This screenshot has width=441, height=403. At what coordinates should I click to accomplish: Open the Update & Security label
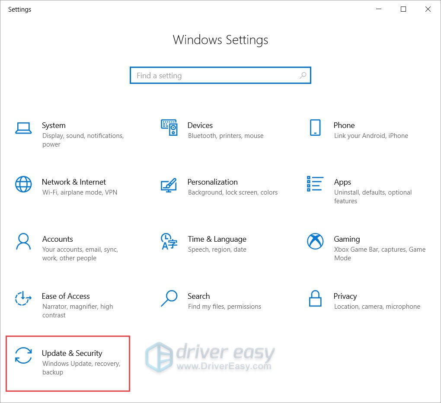click(x=72, y=353)
